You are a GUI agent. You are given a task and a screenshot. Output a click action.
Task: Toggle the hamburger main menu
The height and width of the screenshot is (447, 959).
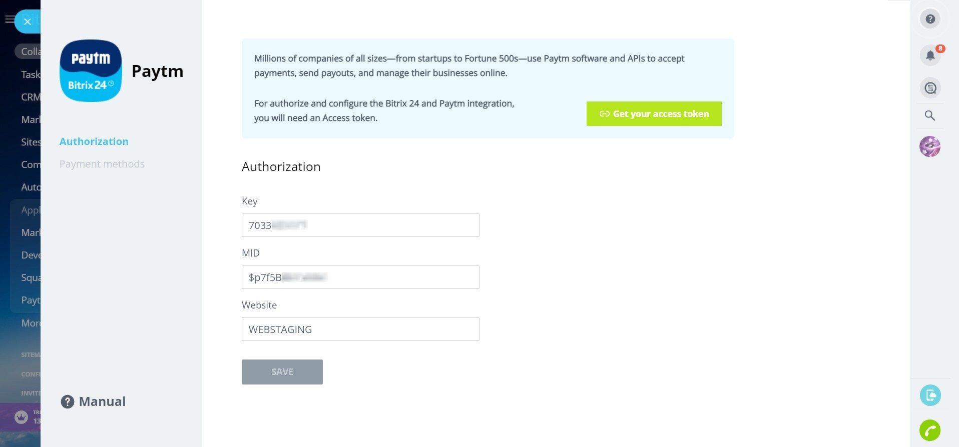[9, 19]
